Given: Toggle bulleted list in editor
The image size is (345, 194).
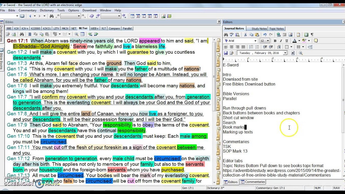Looking at the screenshot, I should (257, 47).
